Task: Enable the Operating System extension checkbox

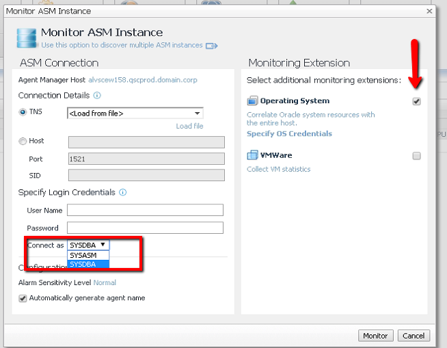Action: (x=416, y=101)
